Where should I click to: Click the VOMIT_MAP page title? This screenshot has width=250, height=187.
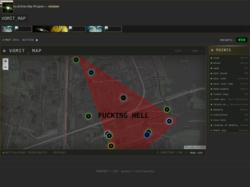pos(14,18)
